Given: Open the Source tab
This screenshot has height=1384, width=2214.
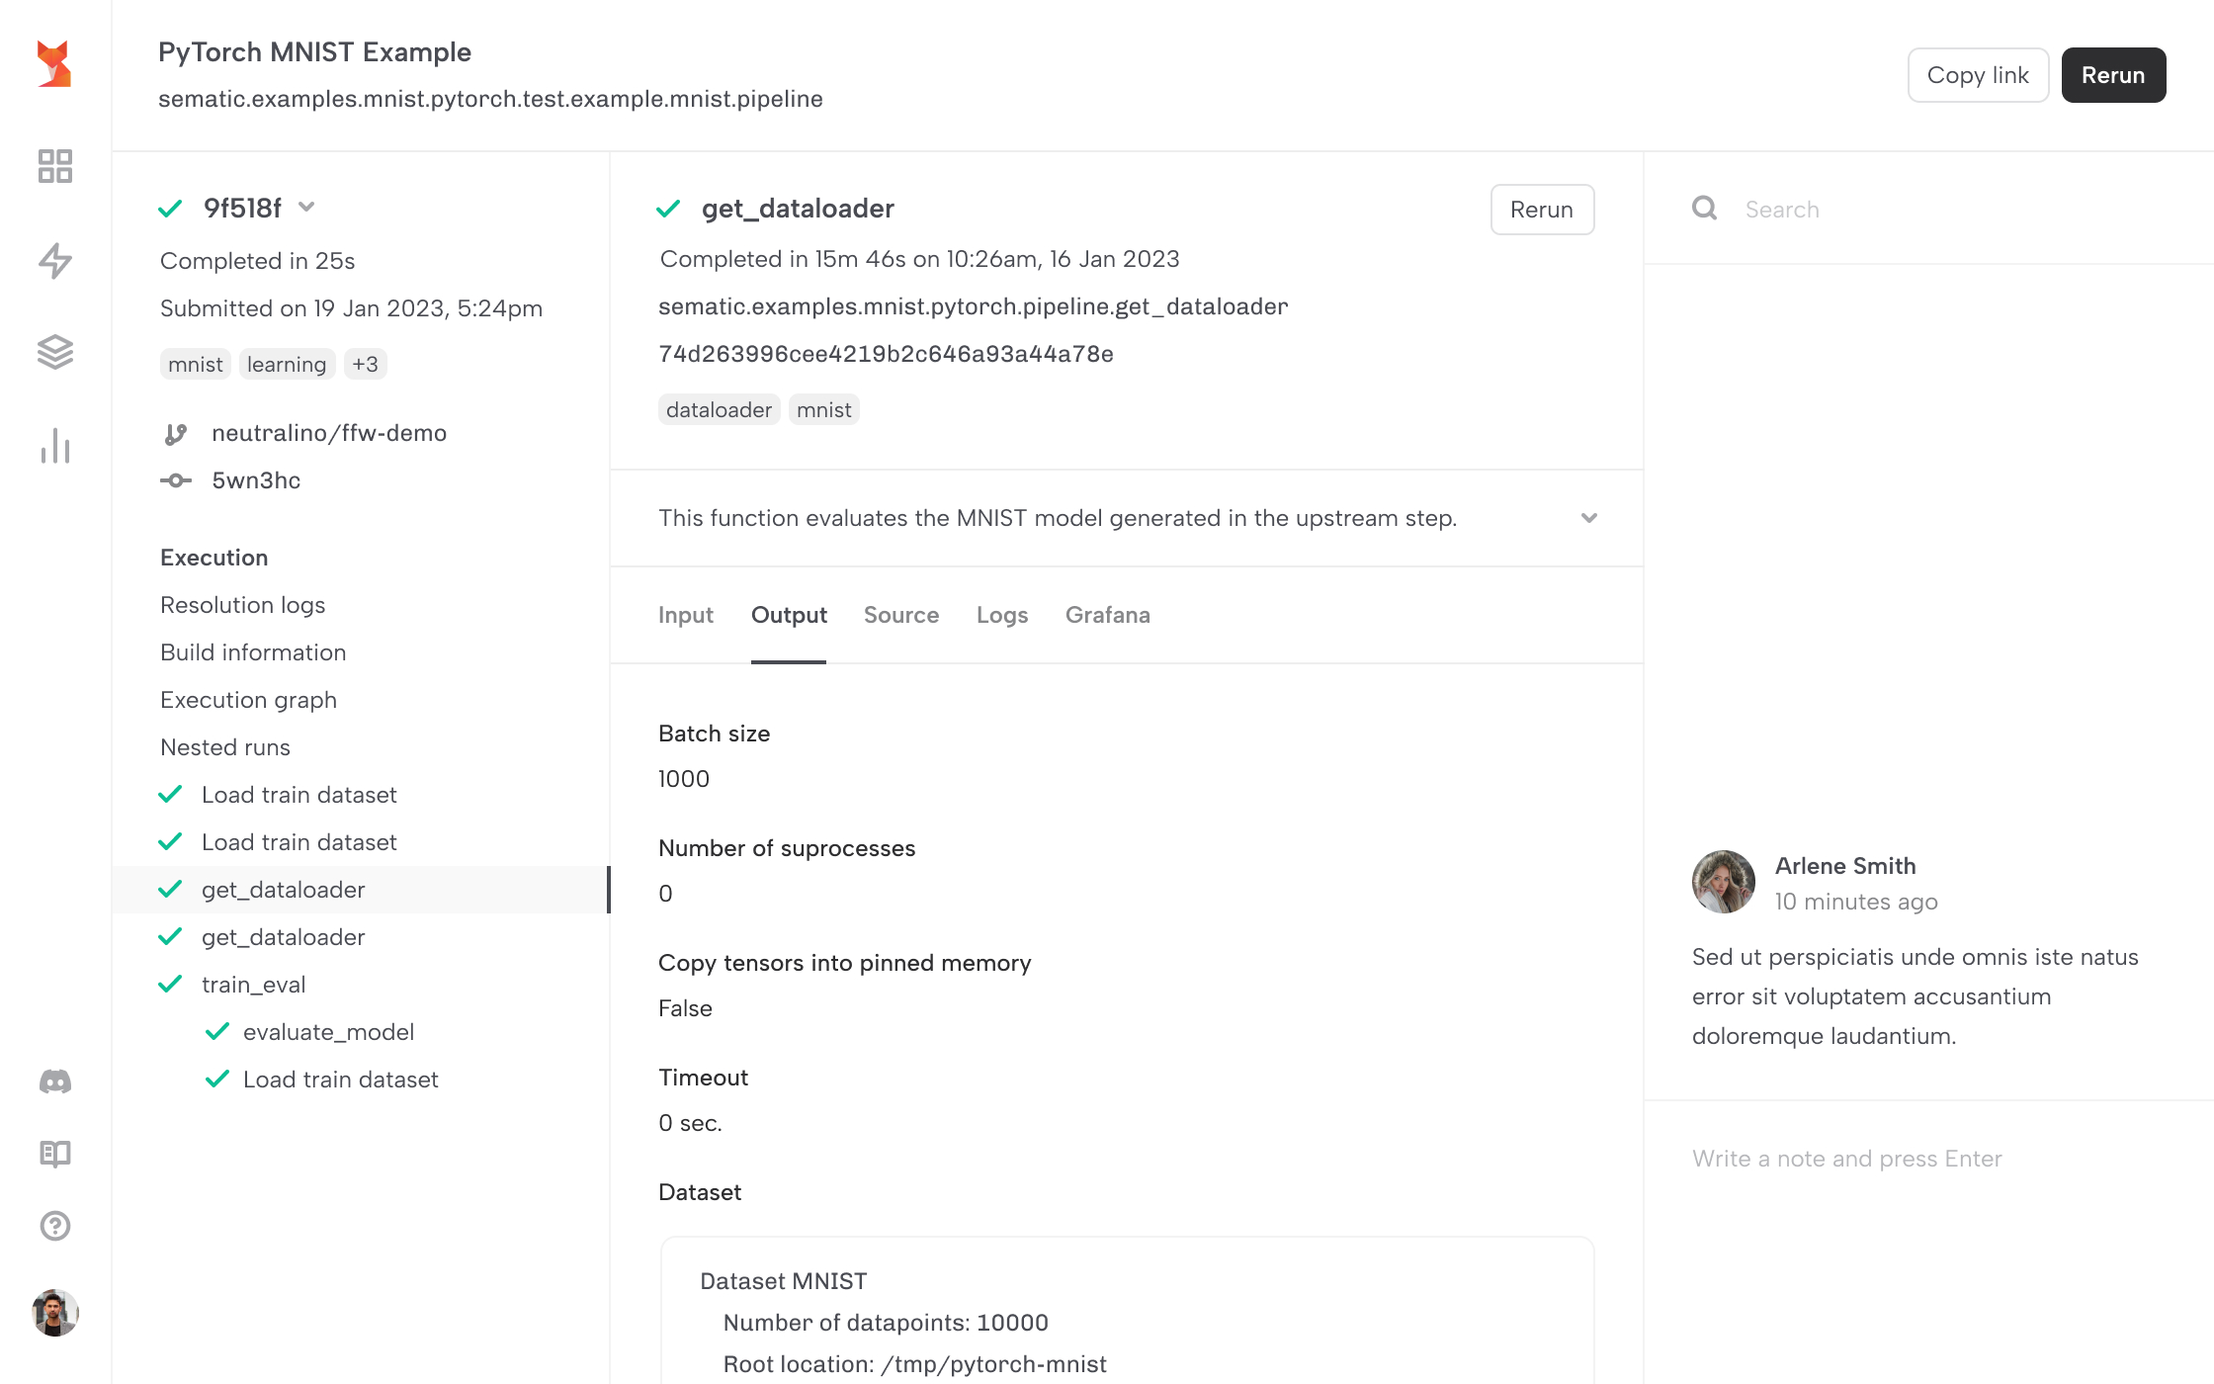Looking at the screenshot, I should tap(901, 615).
